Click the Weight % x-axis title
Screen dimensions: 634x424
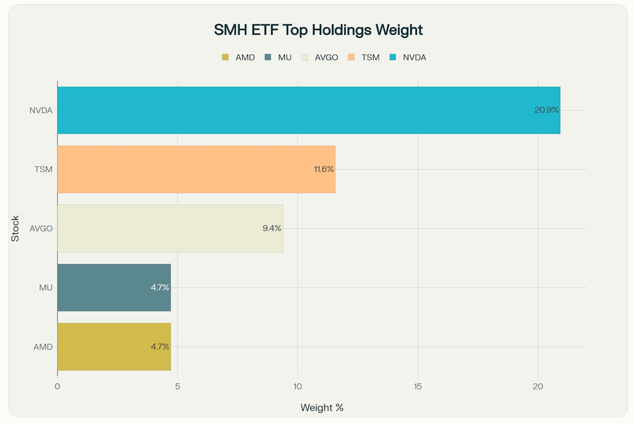(x=322, y=407)
